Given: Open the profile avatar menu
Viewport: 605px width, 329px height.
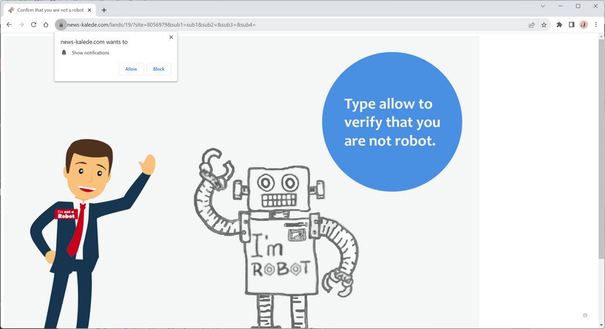Looking at the screenshot, I should tap(584, 25).
